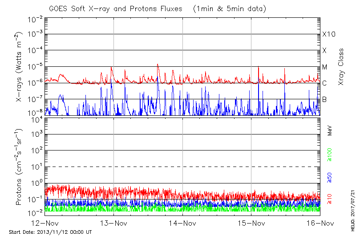Image resolution: width=356 pixels, height=236 pixels.
Task: Click the C flare class label
Action: pyautogui.click(x=324, y=83)
